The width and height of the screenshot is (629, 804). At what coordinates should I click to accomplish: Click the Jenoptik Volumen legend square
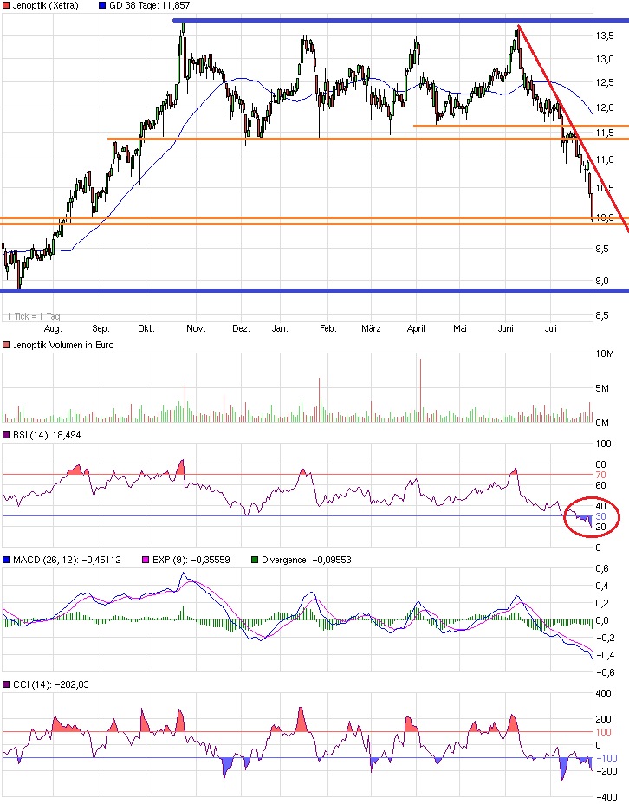coord(6,345)
